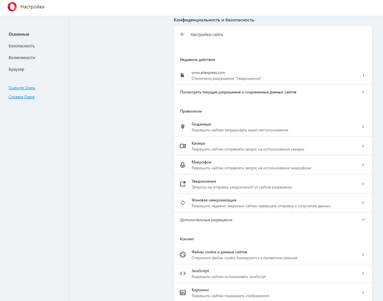
Task: Click Отключено разрешение "Уведомления" text
Action: pyautogui.click(x=227, y=78)
